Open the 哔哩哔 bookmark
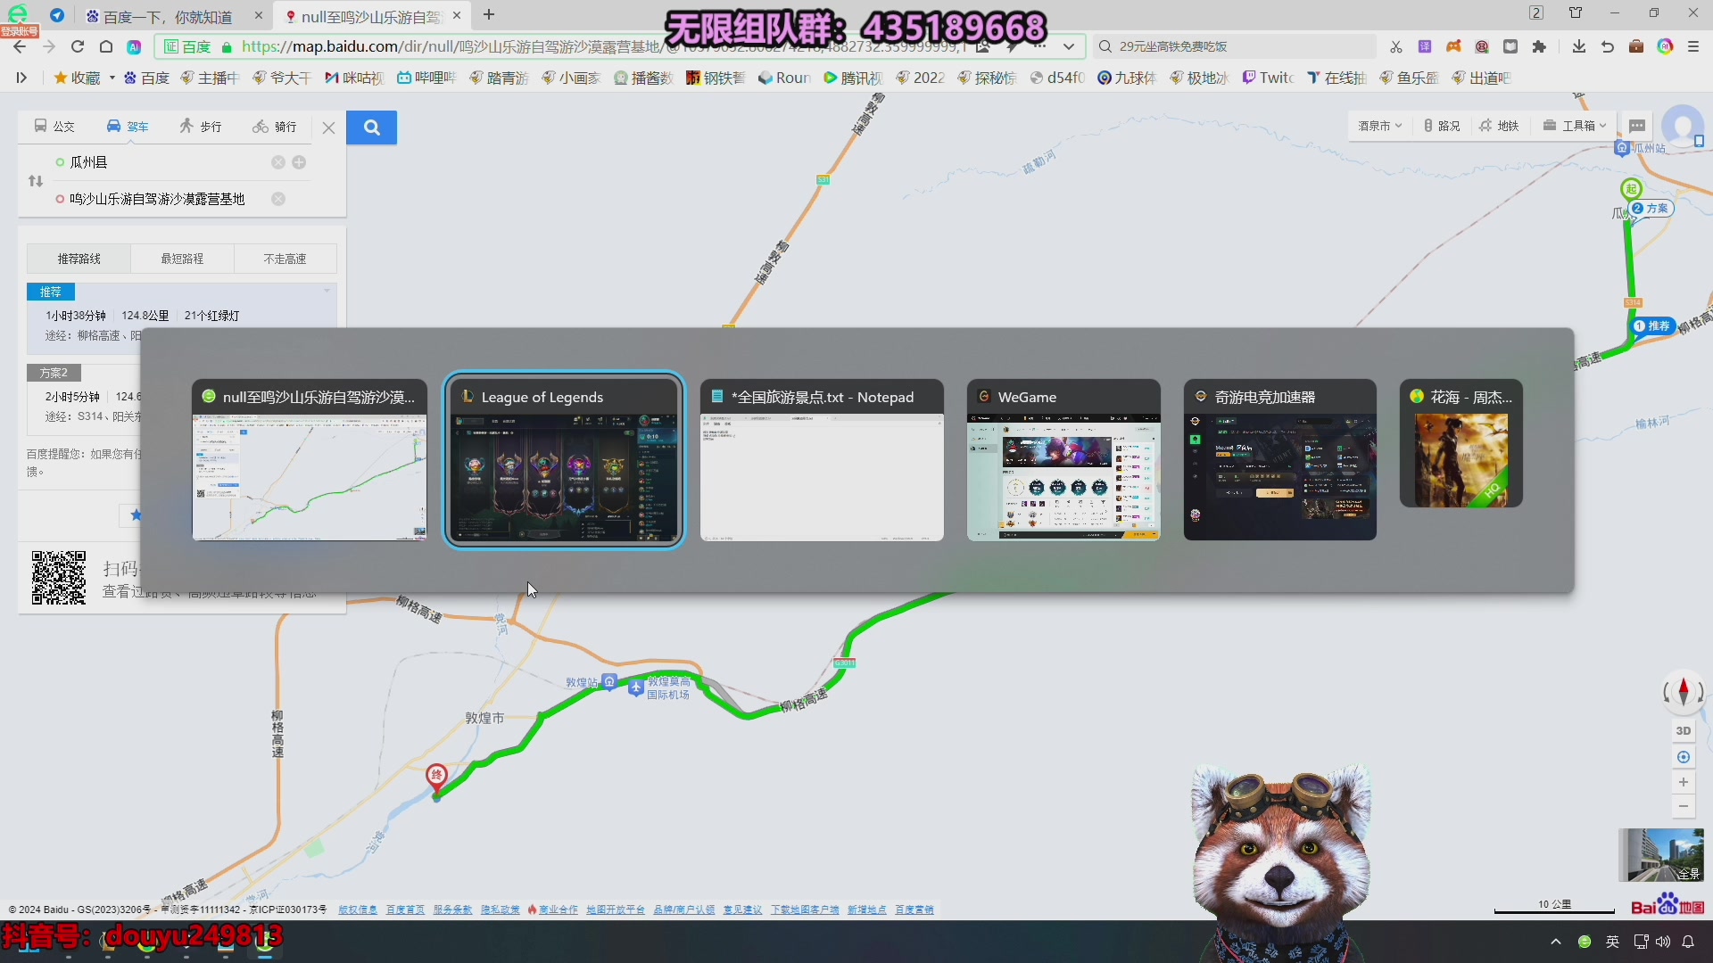This screenshot has width=1713, height=963. 426,78
